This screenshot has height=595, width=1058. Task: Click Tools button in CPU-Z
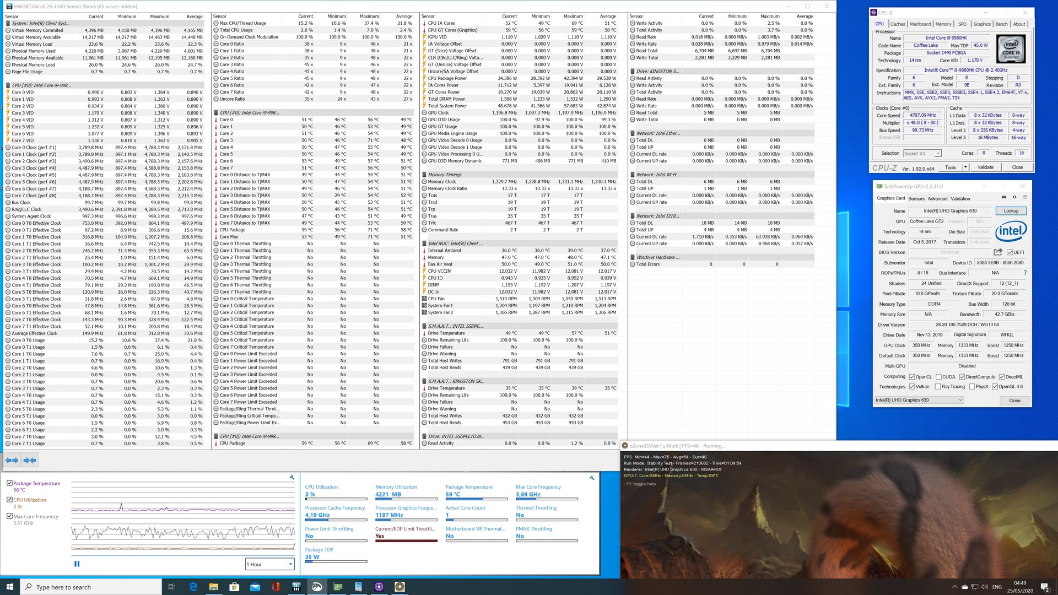[x=951, y=167]
